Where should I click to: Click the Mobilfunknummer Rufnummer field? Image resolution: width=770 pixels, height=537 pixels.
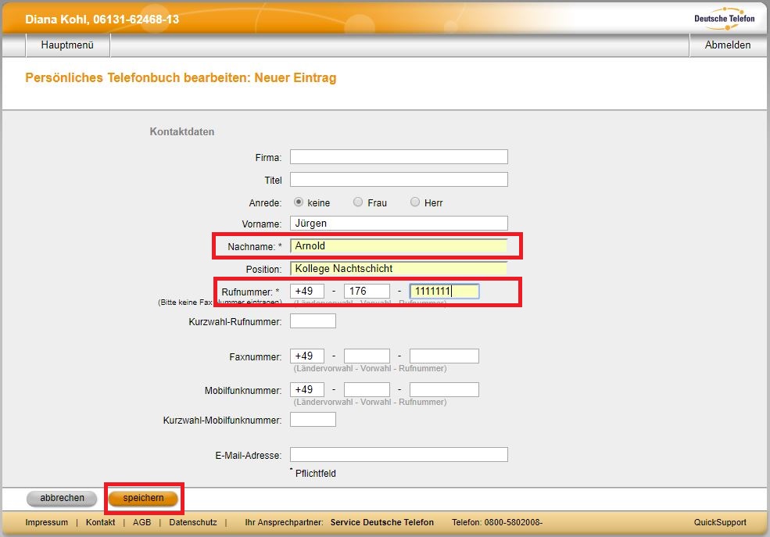click(445, 390)
